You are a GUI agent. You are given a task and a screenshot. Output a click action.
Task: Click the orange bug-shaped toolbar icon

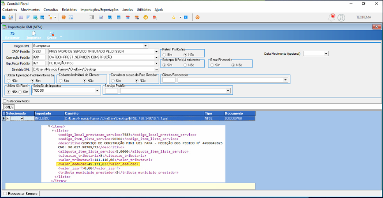64,17
